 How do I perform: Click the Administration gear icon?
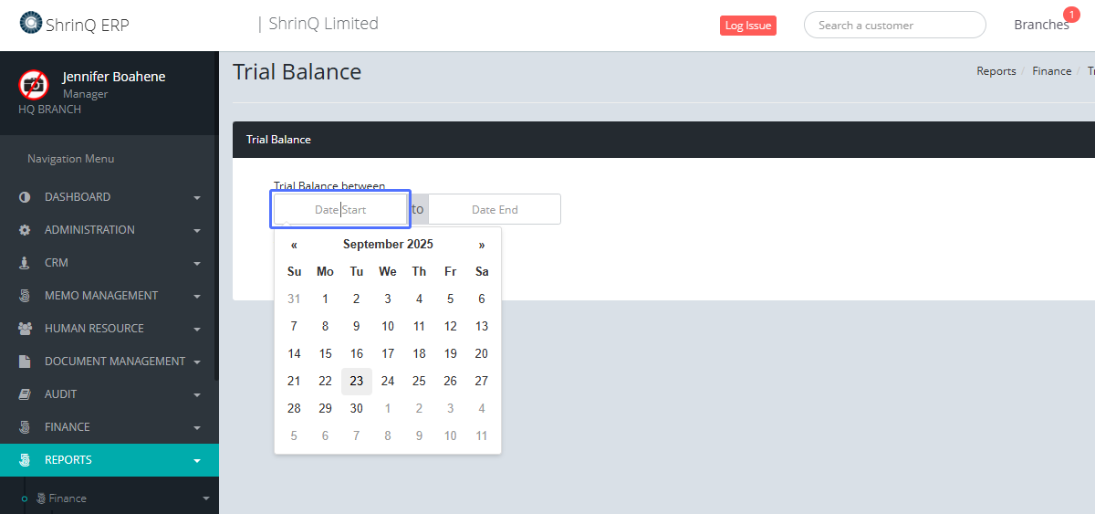coord(25,230)
